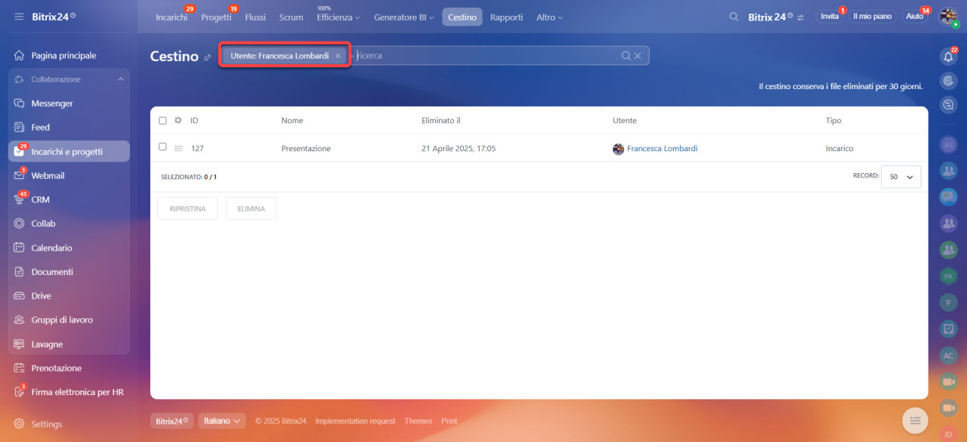The height and width of the screenshot is (442, 967).
Task: Go to the Scrum tab
Action: (x=291, y=17)
